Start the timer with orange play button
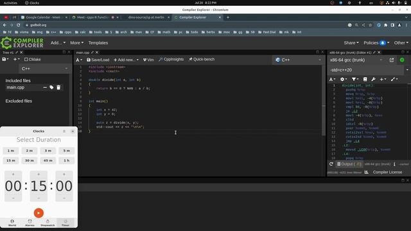The image size is (411, 231). tap(39, 213)
